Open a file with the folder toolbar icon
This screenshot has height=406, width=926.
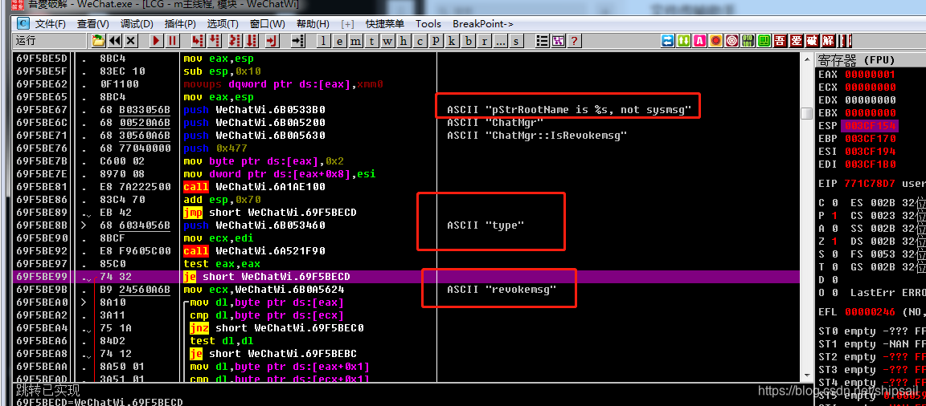(98, 41)
